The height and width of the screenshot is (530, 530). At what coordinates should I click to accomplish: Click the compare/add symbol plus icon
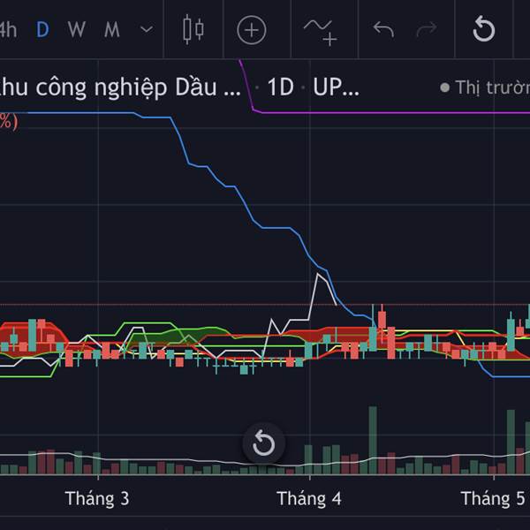click(252, 30)
